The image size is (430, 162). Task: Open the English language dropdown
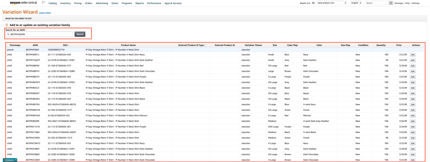pyautogui.click(x=356, y=3)
